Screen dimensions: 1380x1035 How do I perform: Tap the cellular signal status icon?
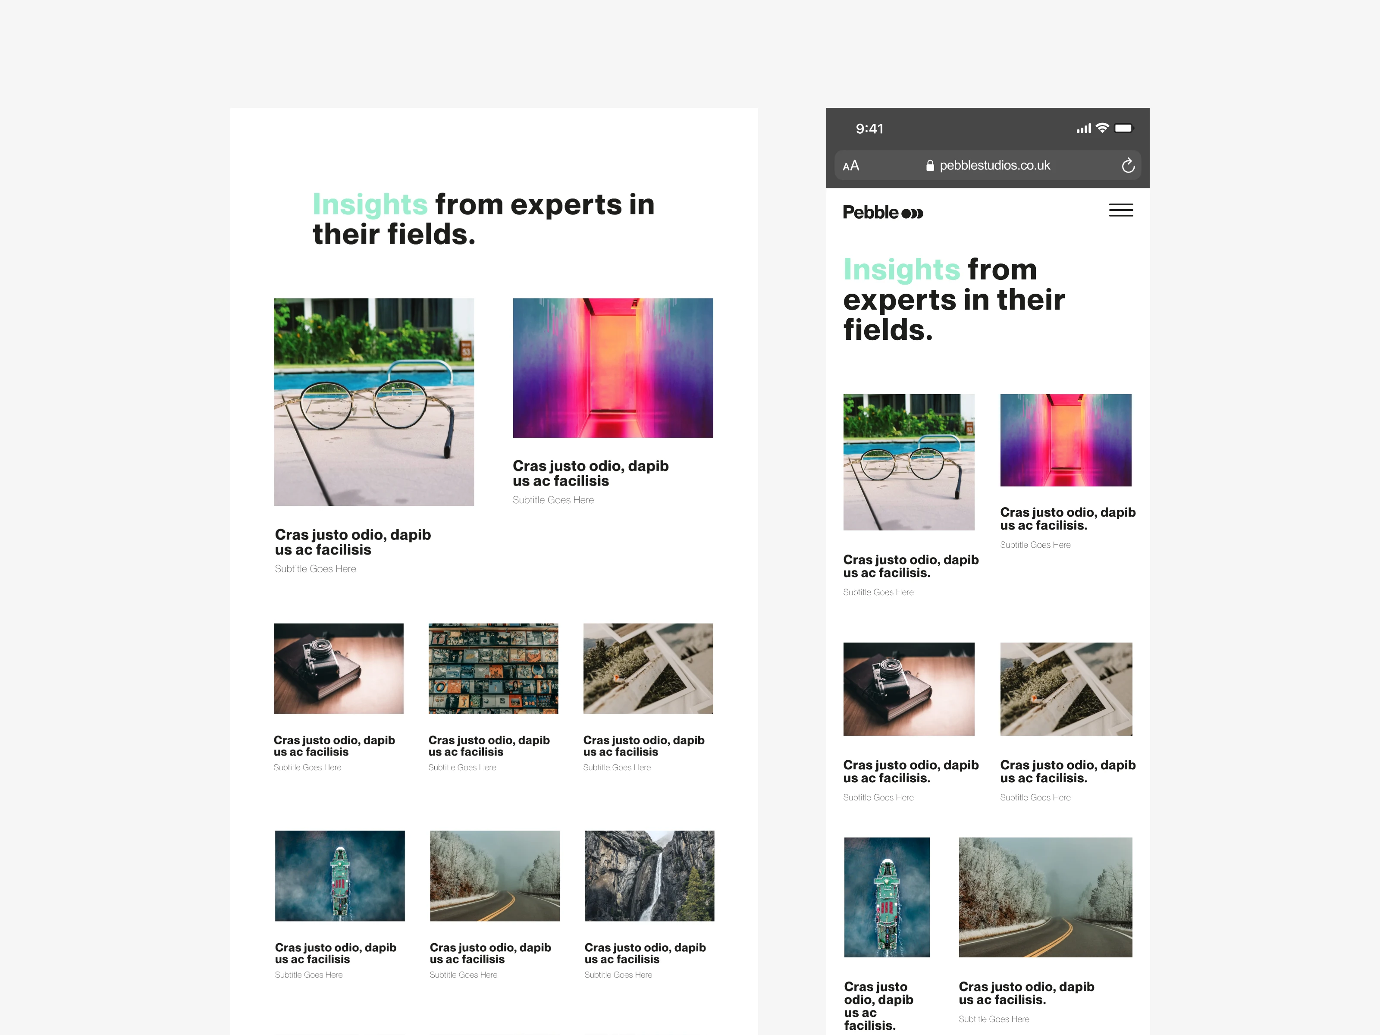tap(1084, 129)
